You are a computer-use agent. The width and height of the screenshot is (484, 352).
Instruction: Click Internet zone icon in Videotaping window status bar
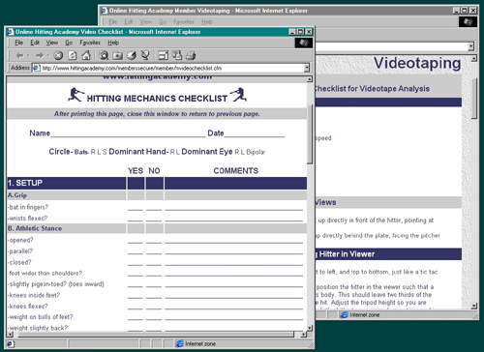(345, 314)
